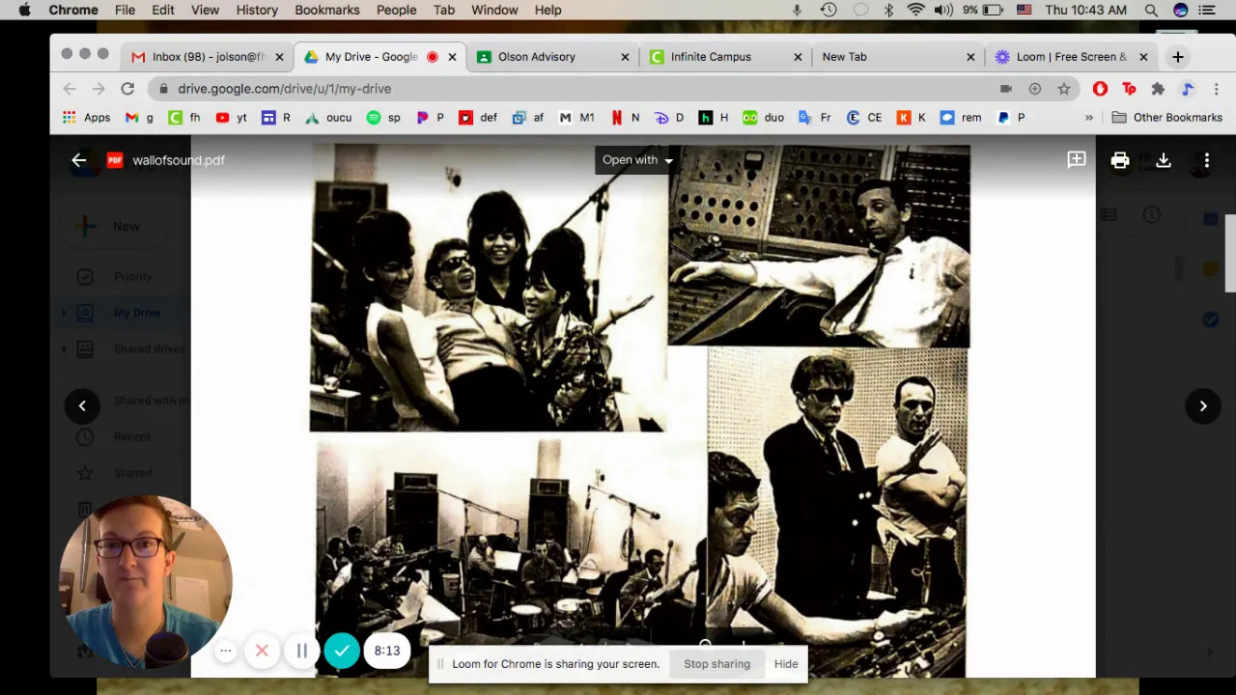The height and width of the screenshot is (695, 1236).
Task: Open the 'duo' bookmark
Action: point(763,118)
